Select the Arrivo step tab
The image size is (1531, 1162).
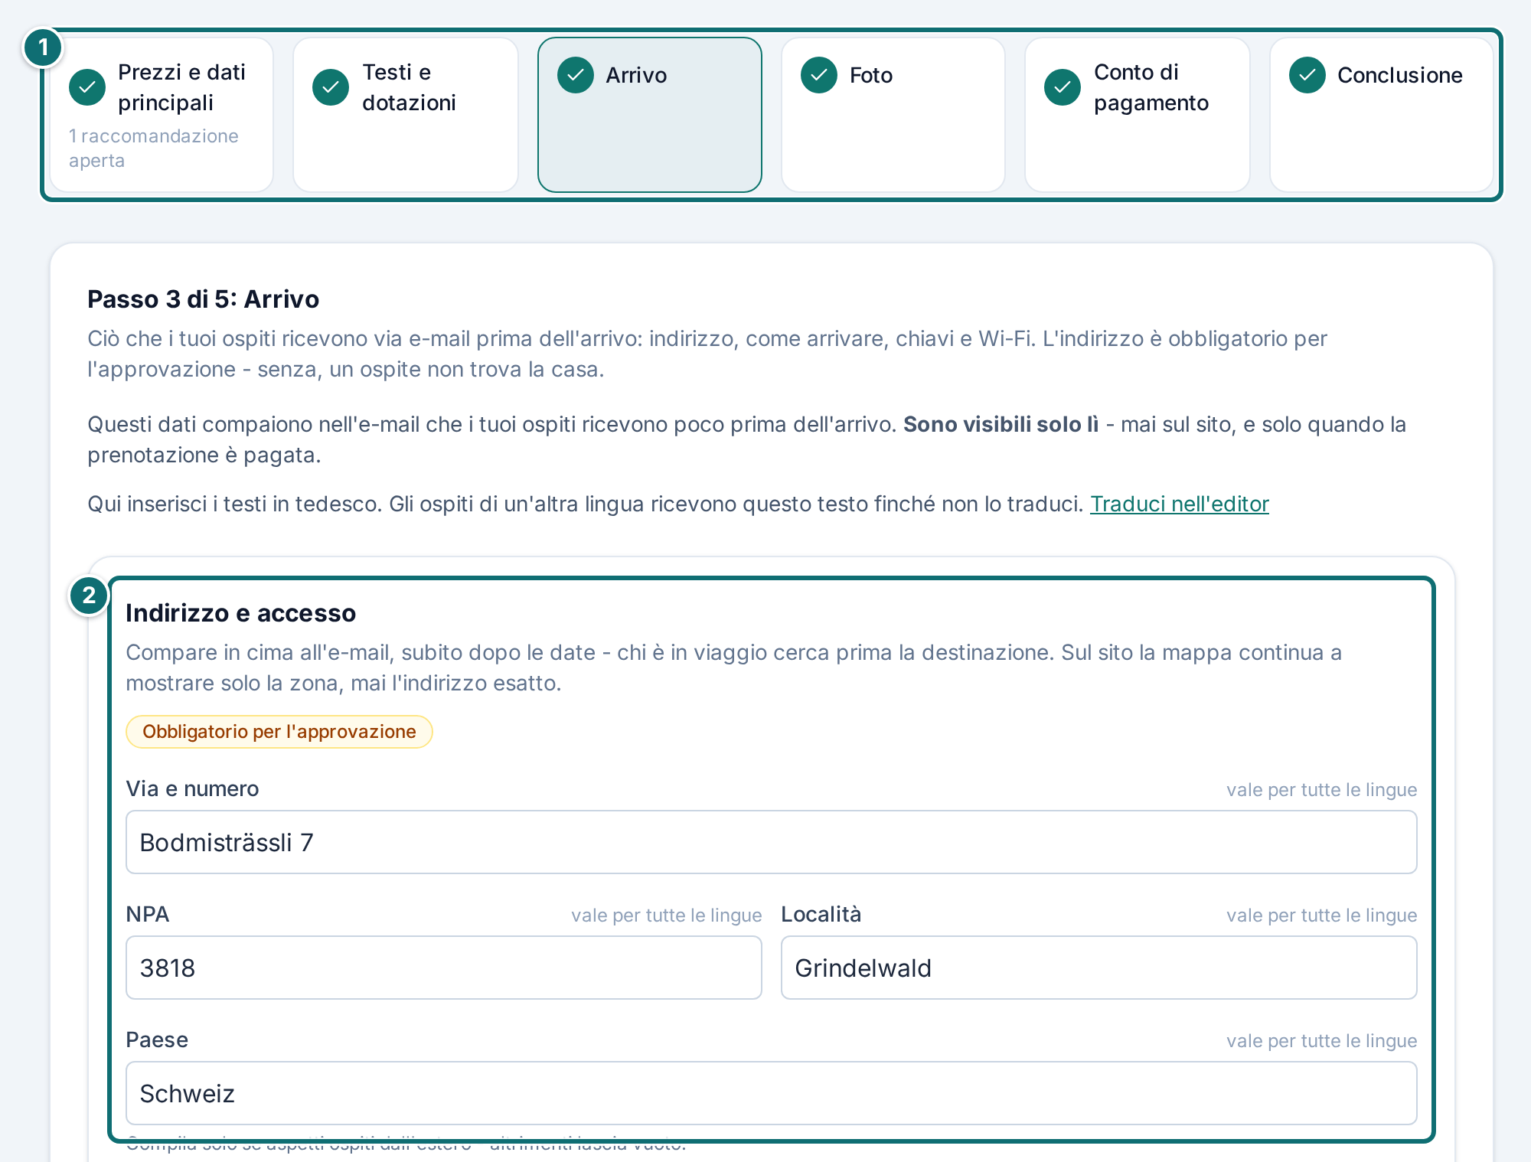click(x=650, y=115)
